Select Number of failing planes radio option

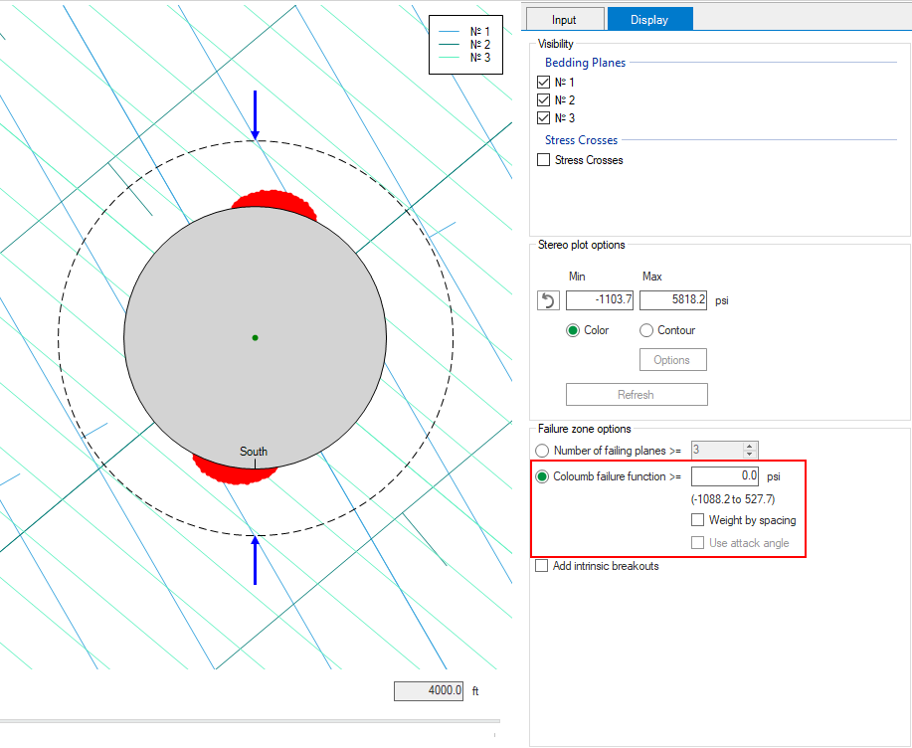542,451
